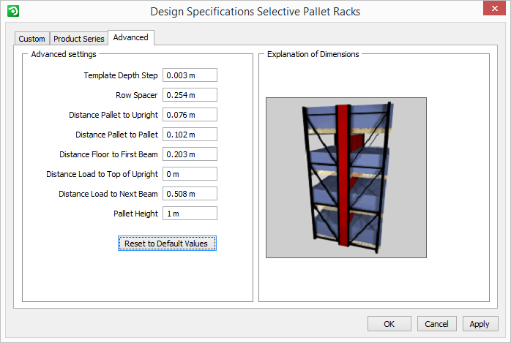Screen dimensions: 511x343
Task: Confirm settings with the OK button
Action: click(x=389, y=324)
